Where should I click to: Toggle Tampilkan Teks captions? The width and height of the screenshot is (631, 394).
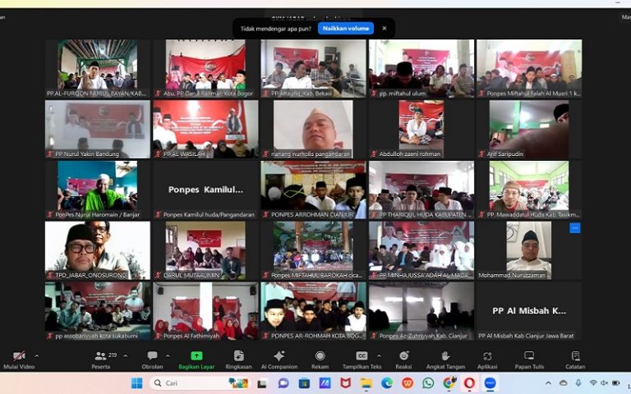coord(362,359)
